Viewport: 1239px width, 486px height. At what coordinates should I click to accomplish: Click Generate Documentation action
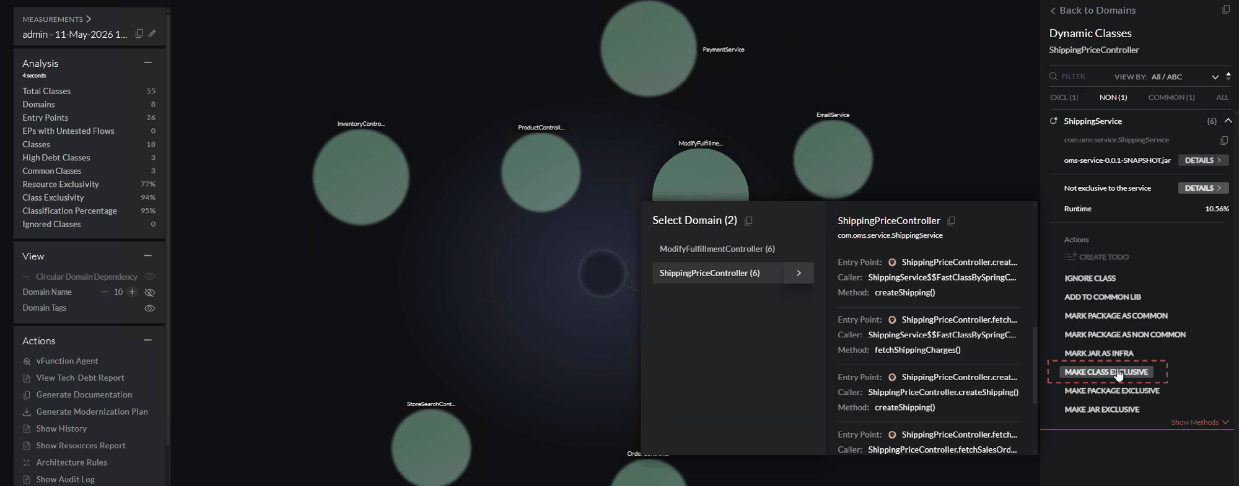pyautogui.click(x=84, y=394)
